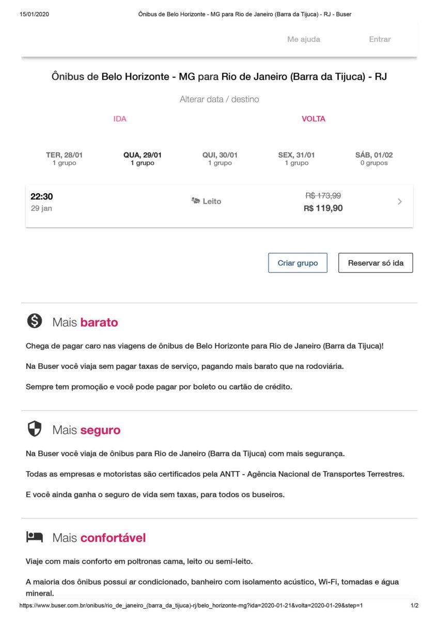Open the Alterar data / destino selector
Viewport: 438px width, 620px height.
point(219,99)
